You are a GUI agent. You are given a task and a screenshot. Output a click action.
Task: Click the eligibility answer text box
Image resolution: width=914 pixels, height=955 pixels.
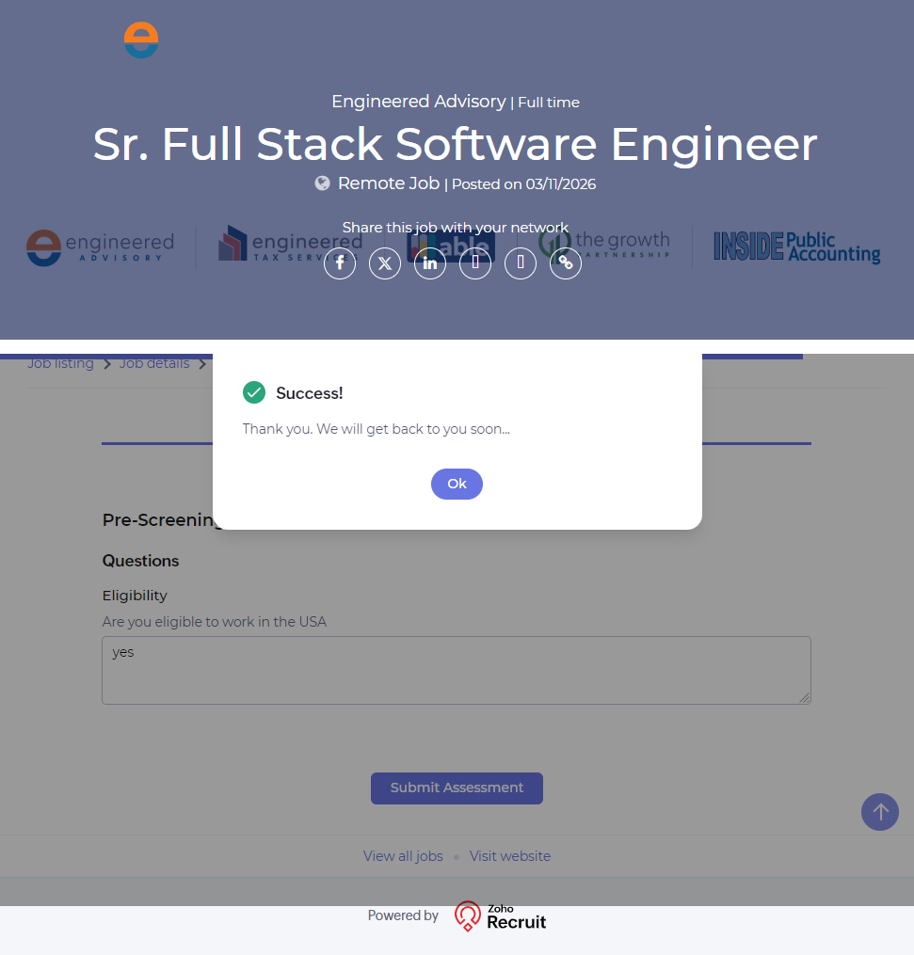point(457,670)
